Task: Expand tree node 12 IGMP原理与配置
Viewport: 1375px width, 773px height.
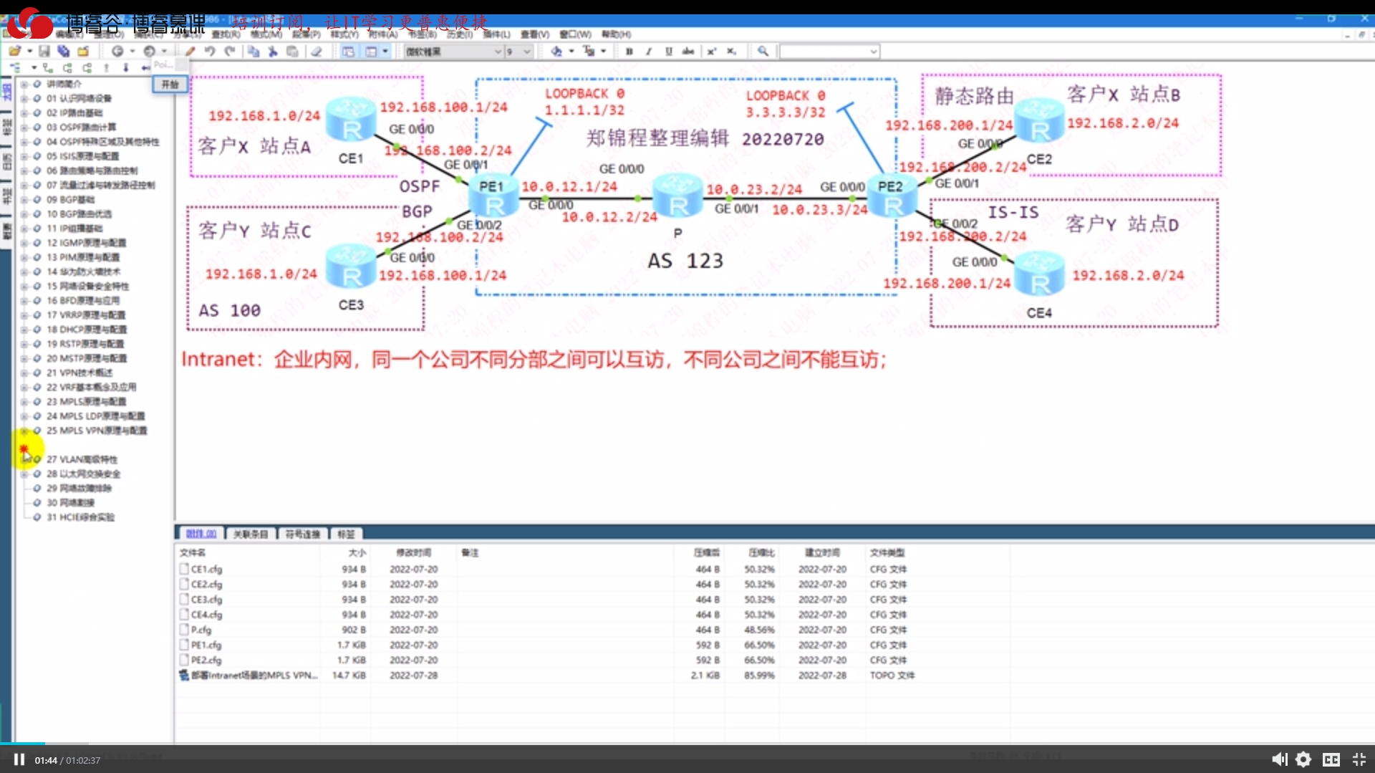Action: pyautogui.click(x=24, y=243)
